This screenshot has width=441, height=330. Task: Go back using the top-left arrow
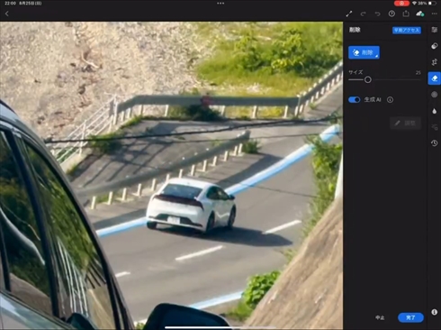[7, 14]
